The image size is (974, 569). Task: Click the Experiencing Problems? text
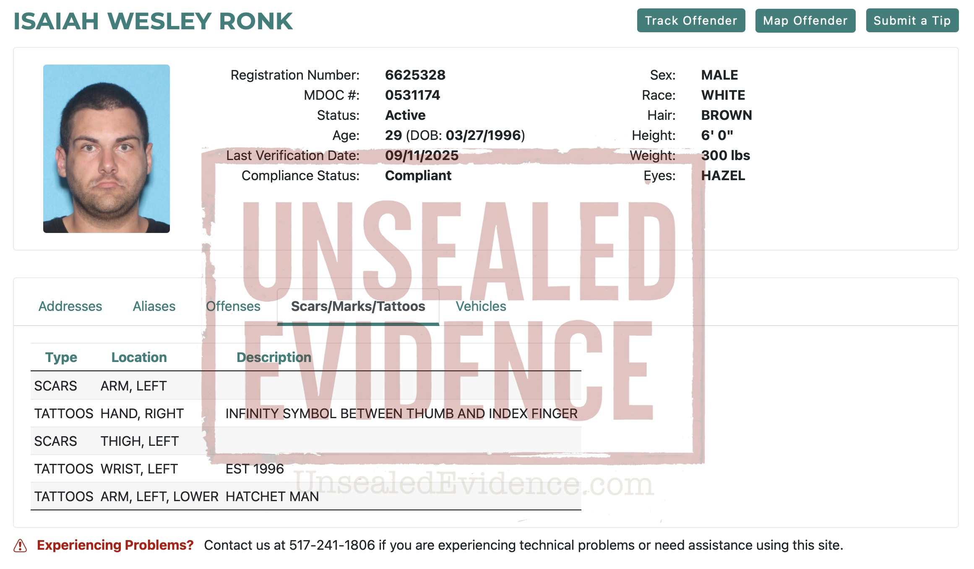(115, 545)
